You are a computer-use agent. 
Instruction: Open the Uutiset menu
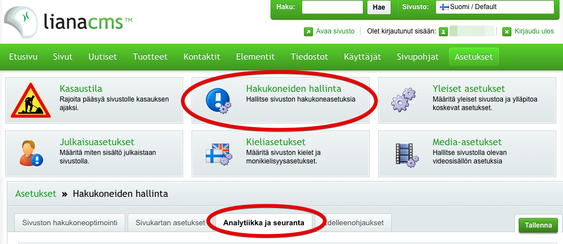103,57
